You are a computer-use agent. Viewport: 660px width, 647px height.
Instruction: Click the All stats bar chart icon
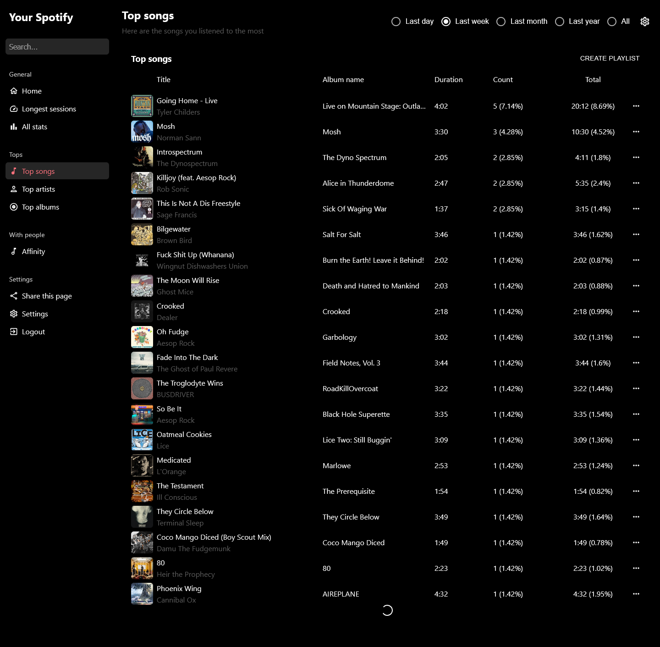click(14, 127)
